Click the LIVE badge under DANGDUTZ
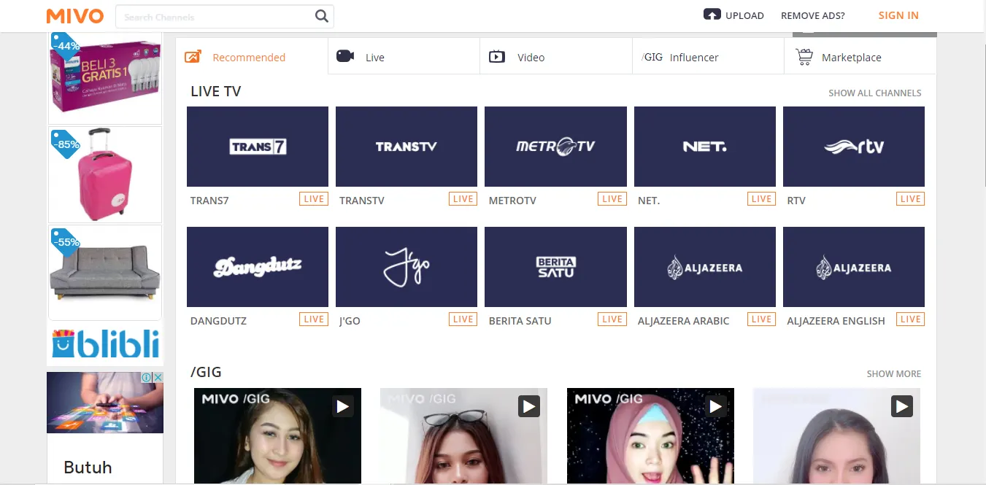The width and height of the screenshot is (986, 485). click(x=314, y=319)
